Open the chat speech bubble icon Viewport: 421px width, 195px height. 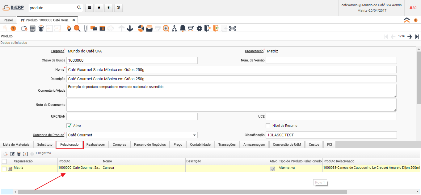94,28
